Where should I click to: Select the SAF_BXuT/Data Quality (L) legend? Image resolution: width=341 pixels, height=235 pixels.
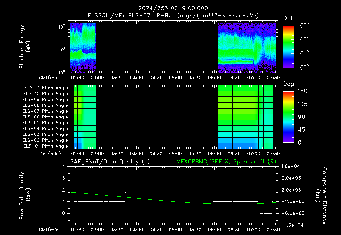(110, 162)
